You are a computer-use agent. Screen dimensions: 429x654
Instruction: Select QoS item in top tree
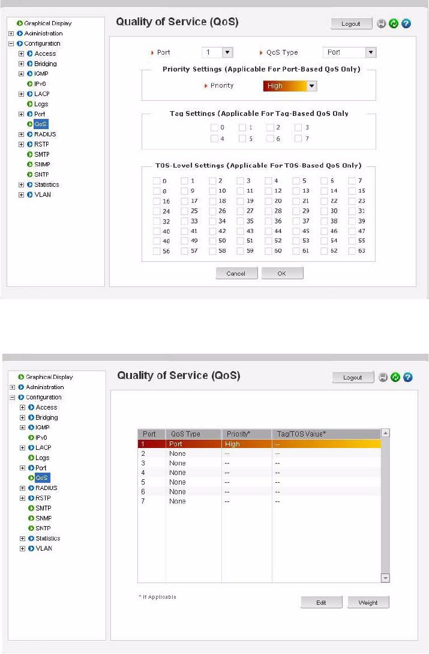[x=41, y=124]
